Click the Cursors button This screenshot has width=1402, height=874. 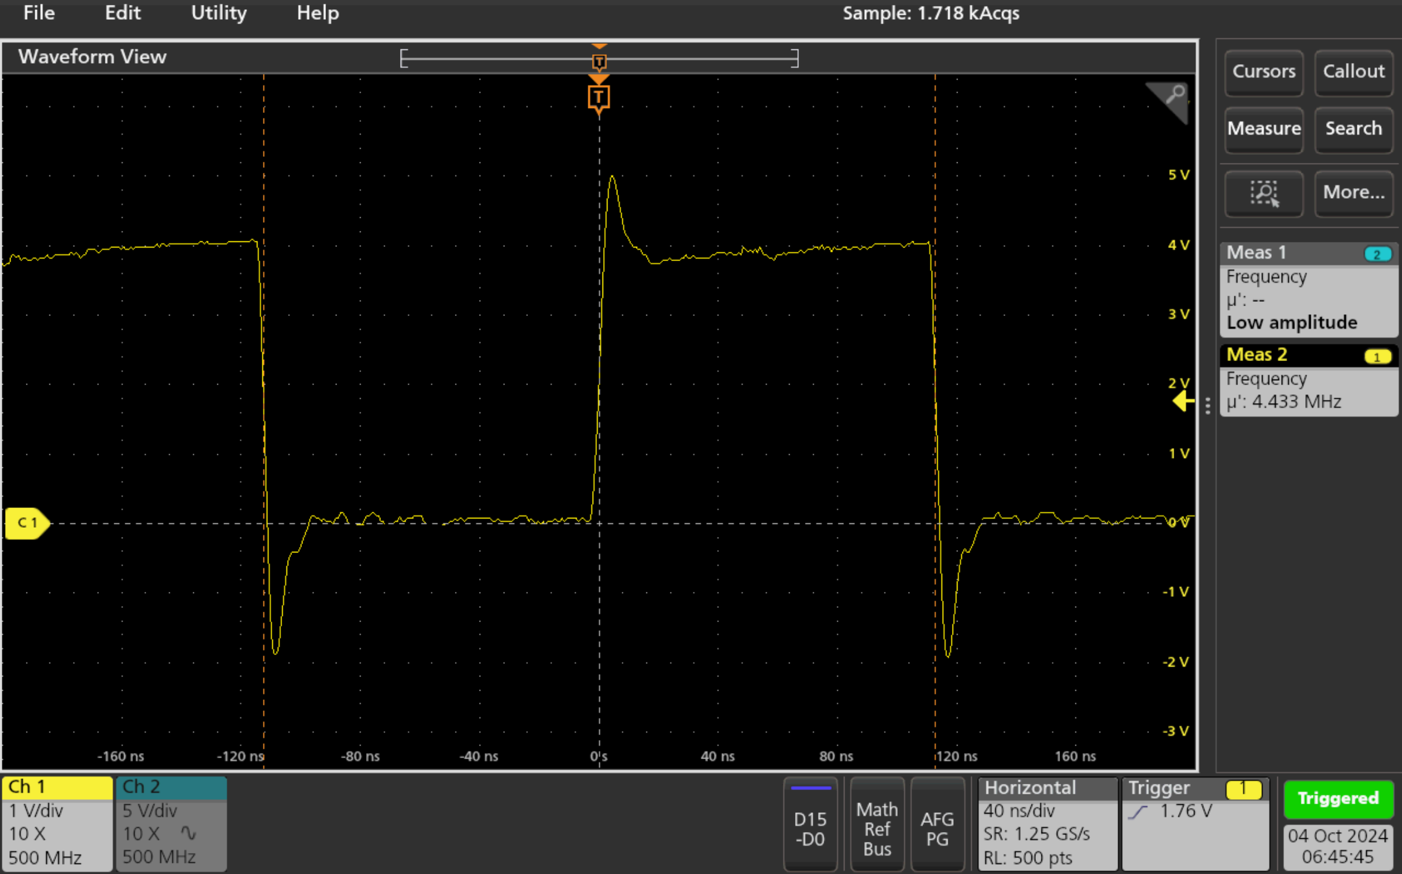[1263, 72]
